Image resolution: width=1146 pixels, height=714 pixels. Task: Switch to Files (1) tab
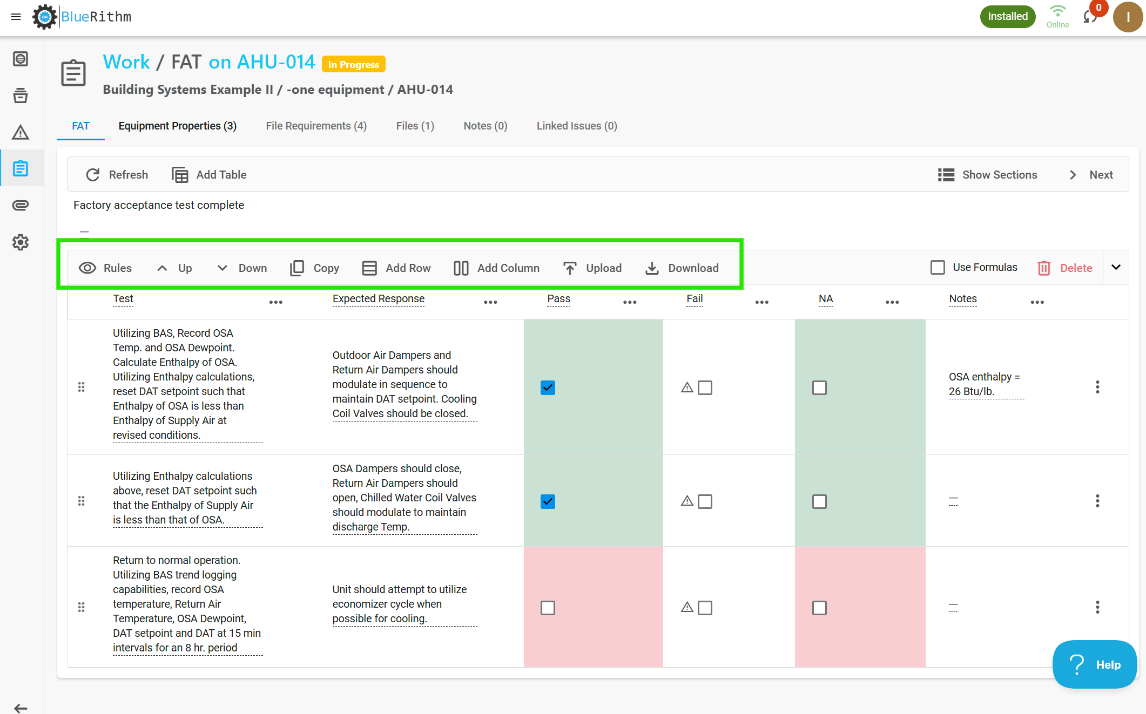tap(415, 126)
